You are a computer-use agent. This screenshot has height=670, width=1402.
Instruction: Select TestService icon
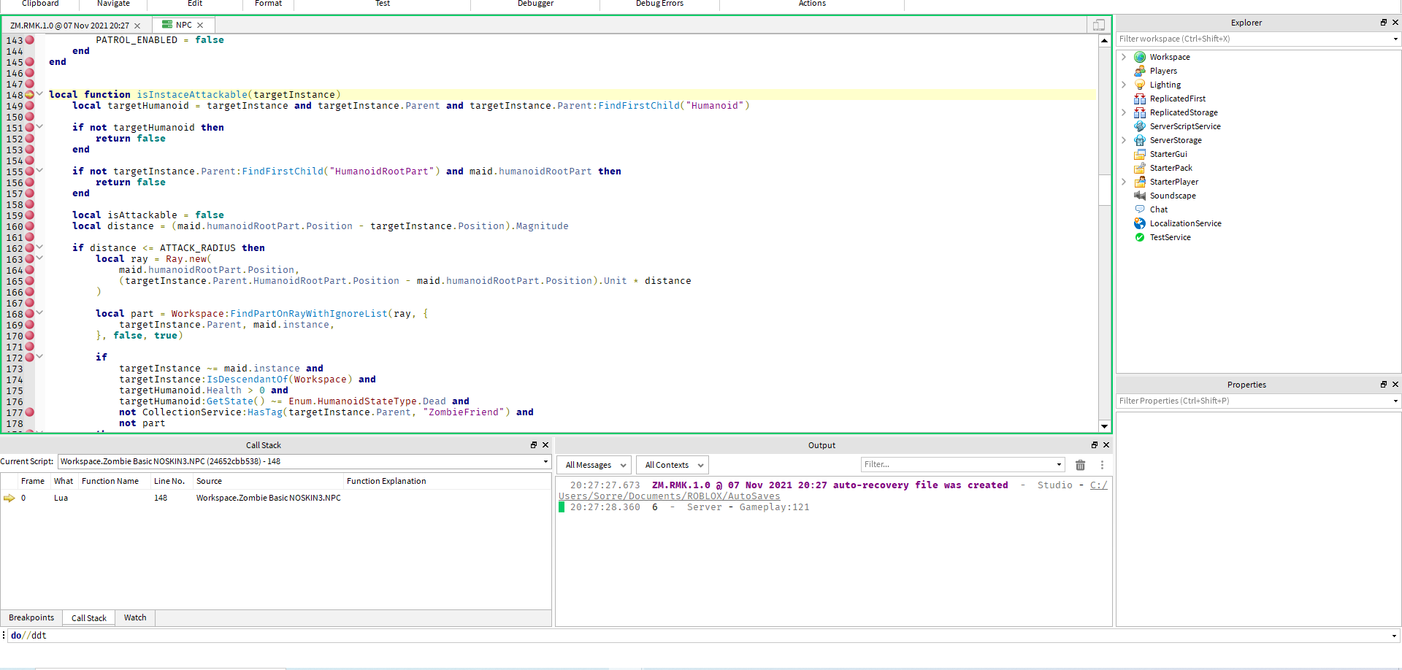(1139, 237)
